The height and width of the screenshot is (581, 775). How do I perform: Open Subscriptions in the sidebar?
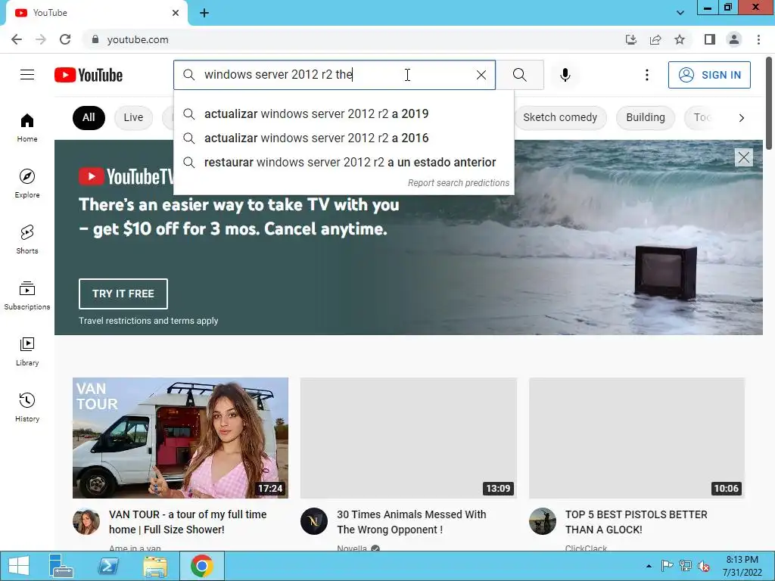[x=27, y=296]
